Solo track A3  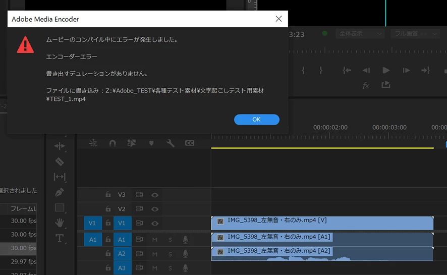[170, 268]
